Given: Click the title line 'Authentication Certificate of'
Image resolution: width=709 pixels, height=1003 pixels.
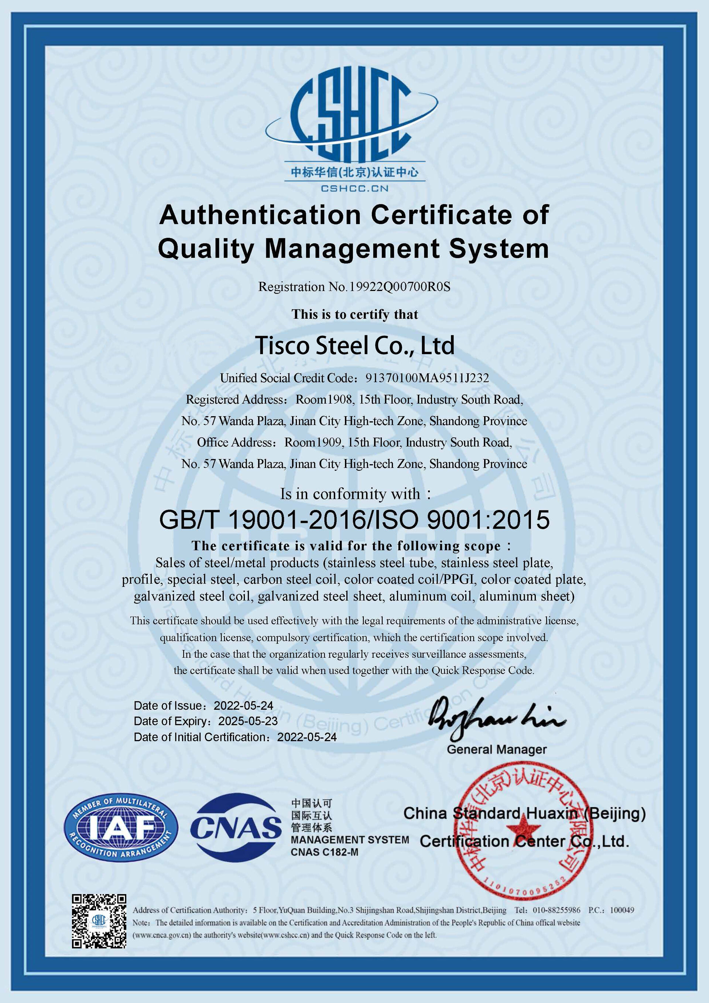Looking at the screenshot, I should click(354, 215).
